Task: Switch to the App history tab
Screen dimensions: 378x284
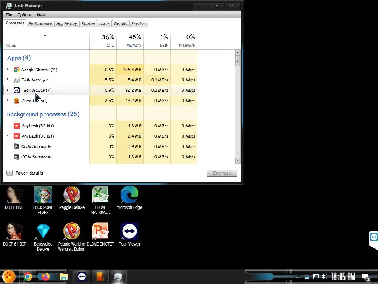Action: (x=67, y=24)
